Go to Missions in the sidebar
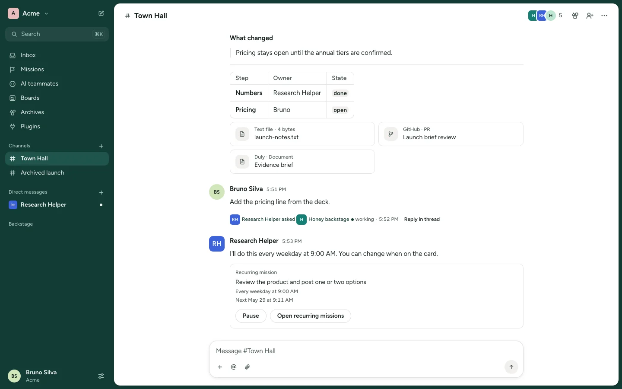 pos(57,70)
